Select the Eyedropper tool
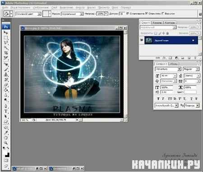Image resolution: width=203 pixels, height=172 pixels. 6,133
